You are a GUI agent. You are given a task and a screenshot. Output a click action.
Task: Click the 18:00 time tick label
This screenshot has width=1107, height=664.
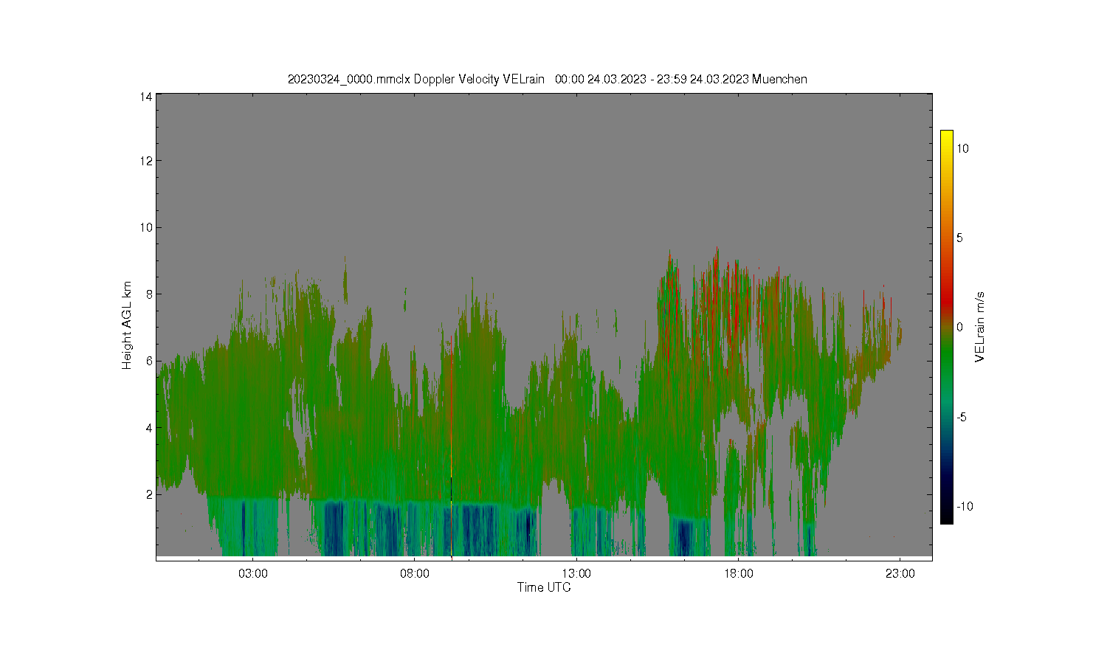click(x=738, y=573)
